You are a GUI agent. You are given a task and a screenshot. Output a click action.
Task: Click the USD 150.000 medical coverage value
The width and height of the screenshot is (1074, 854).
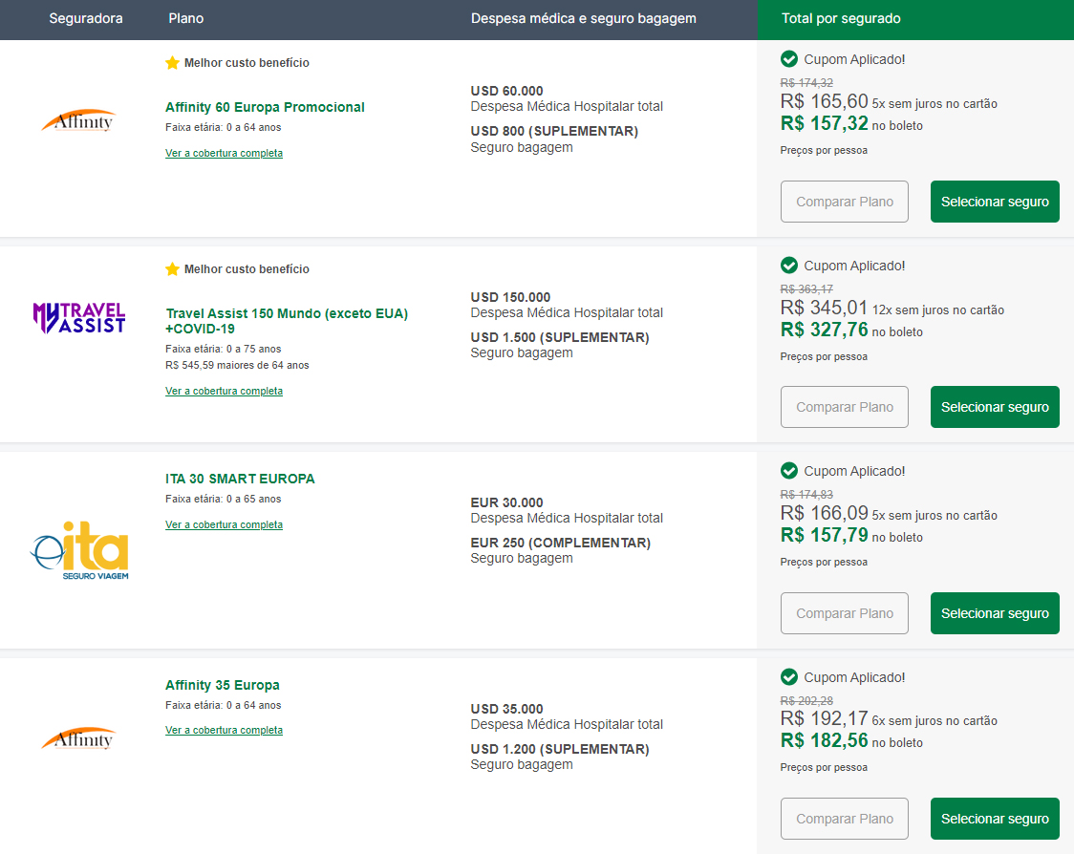click(510, 296)
